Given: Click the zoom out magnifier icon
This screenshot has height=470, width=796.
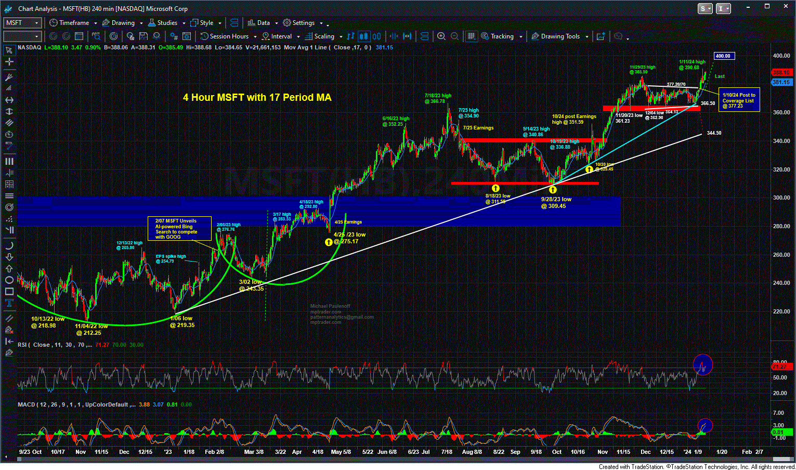Looking at the screenshot, I should pos(455,36).
